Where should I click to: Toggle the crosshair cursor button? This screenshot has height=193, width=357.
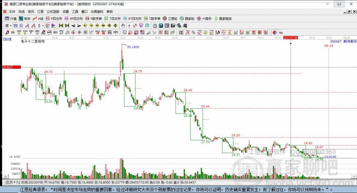pos(129,26)
